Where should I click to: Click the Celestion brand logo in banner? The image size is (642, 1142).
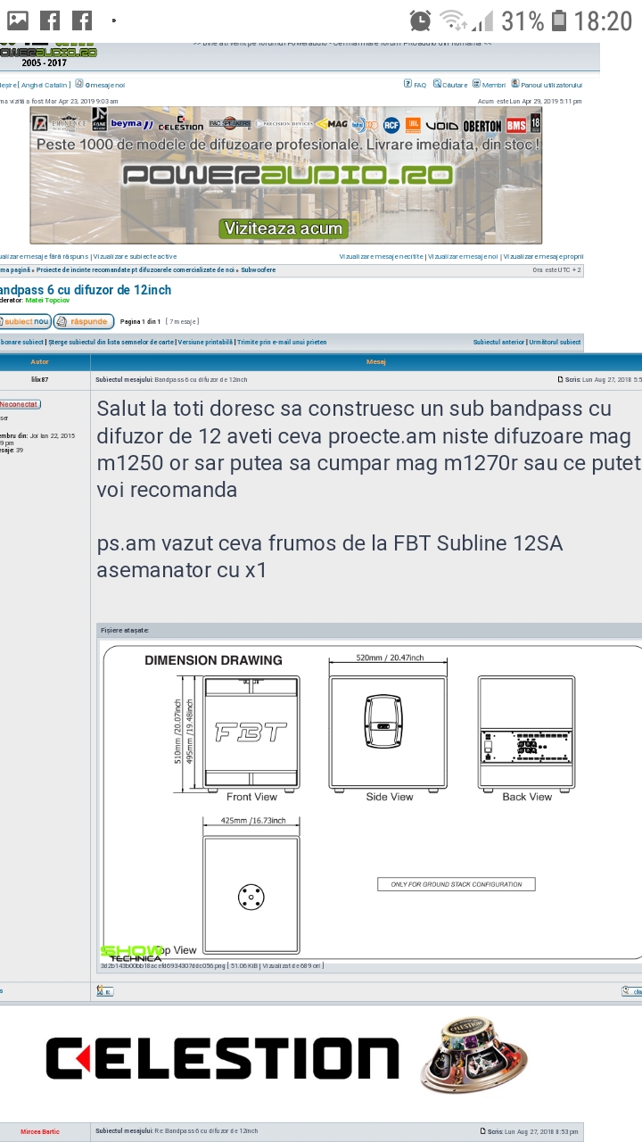click(x=181, y=124)
